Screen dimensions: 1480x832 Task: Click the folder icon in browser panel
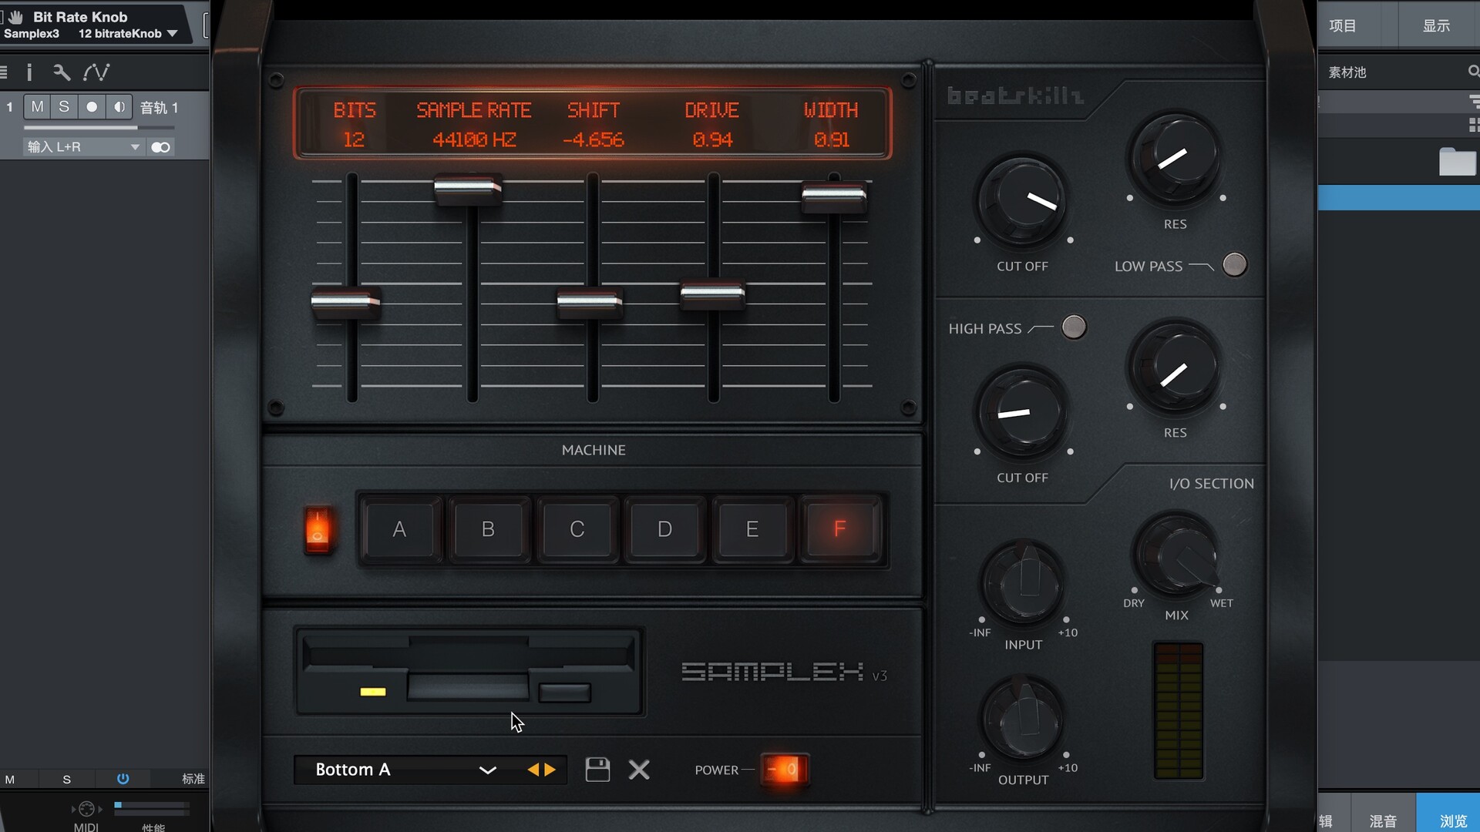(x=1456, y=163)
